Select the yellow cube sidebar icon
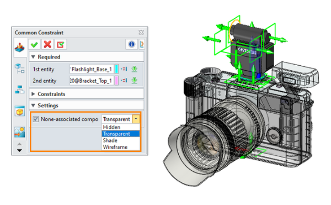Image resolution: width=331 pixels, height=205 pixels. click(20, 112)
